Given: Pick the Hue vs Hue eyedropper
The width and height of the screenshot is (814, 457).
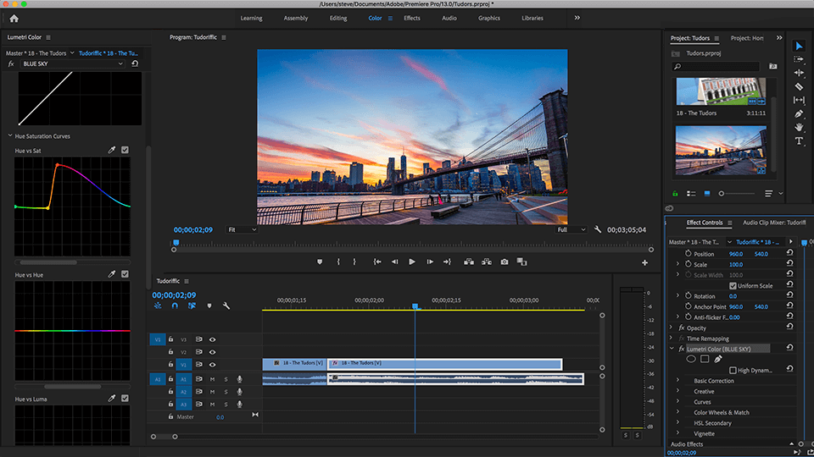Looking at the screenshot, I should tap(112, 274).
